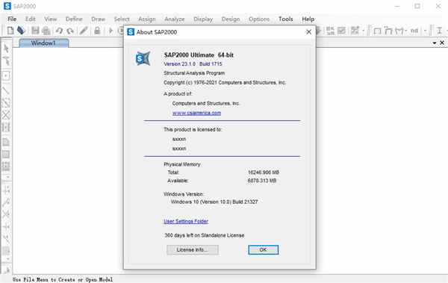Open the Define menu
The width and height of the screenshot is (448, 283).
74,19
